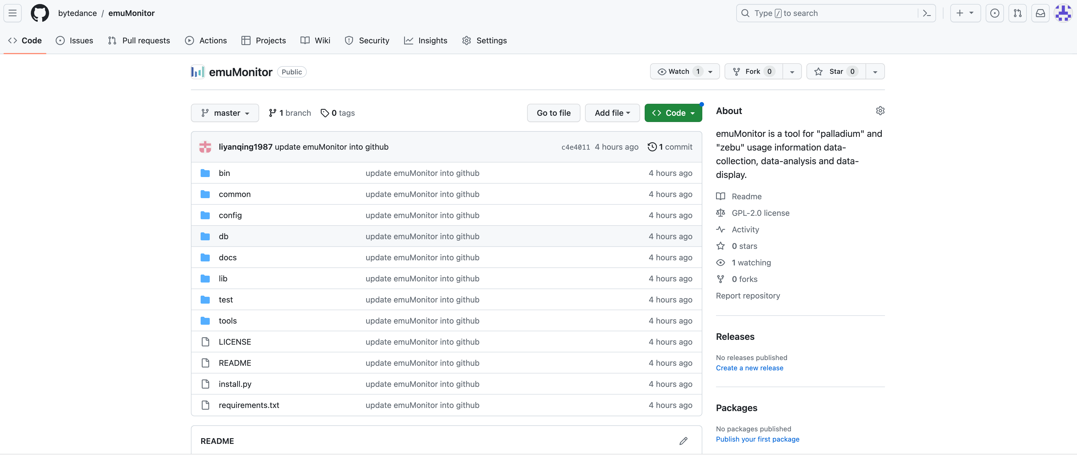This screenshot has height=455, width=1077.
Task: Fork the repository with Fork button
Action: (x=754, y=72)
